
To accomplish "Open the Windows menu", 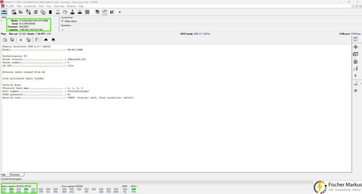I will pyautogui.click(x=71, y=6).
